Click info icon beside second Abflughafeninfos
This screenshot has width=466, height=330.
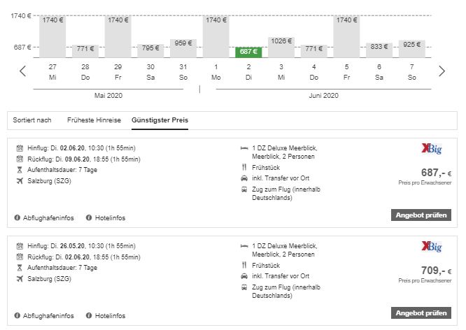click(17, 316)
